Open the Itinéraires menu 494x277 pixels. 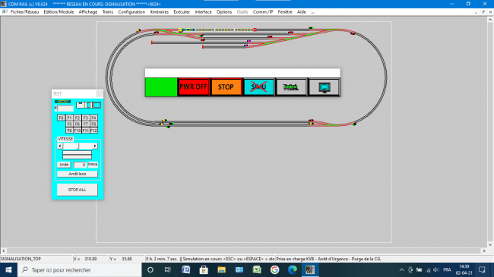coord(159,12)
